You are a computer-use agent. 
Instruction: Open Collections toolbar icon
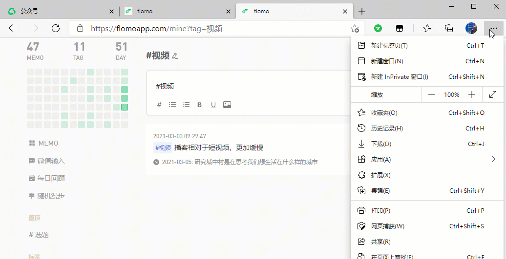pyautogui.click(x=449, y=28)
